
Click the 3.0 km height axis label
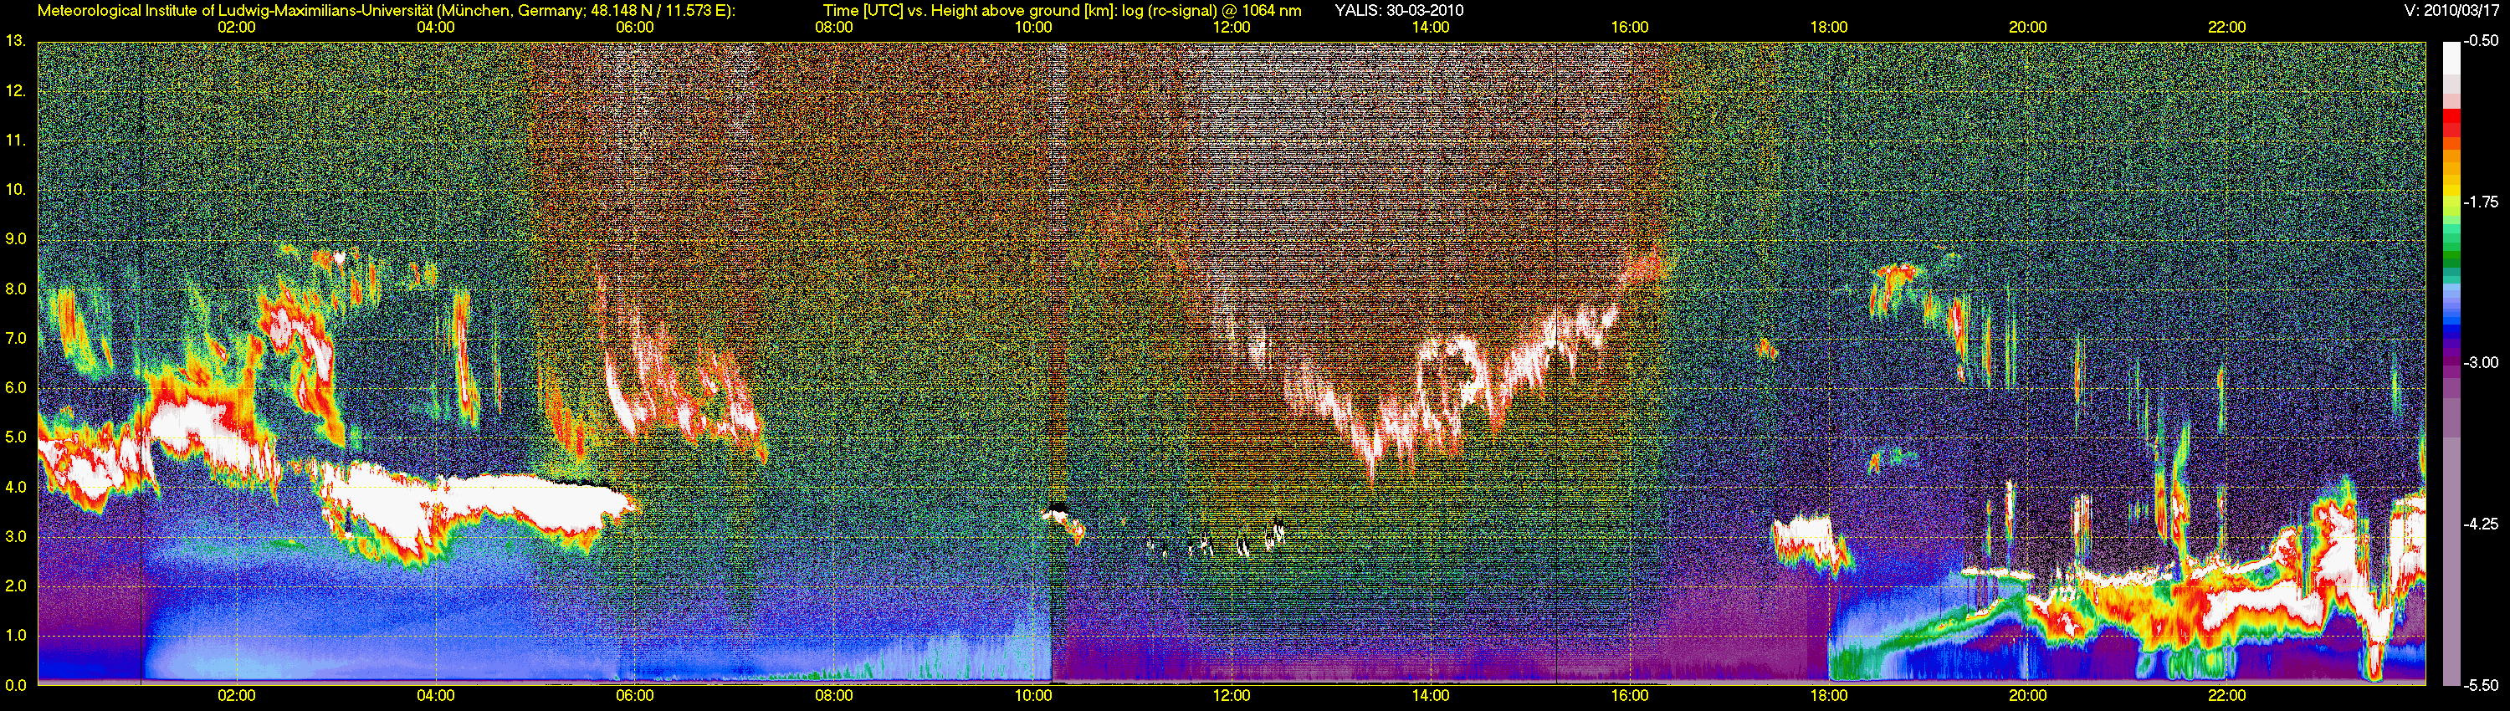(x=16, y=537)
